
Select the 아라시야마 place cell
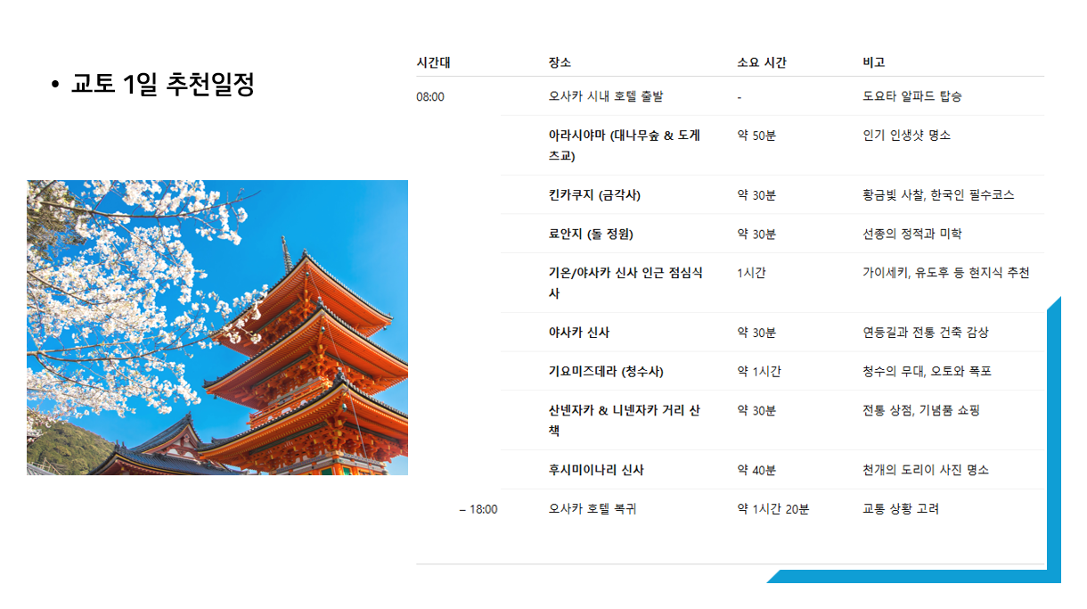pos(624,145)
